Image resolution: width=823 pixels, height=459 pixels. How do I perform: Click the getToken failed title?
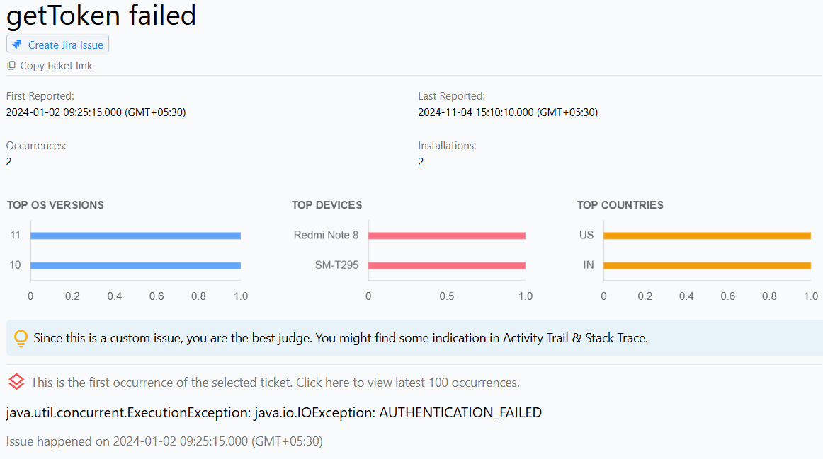pyautogui.click(x=101, y=16)
